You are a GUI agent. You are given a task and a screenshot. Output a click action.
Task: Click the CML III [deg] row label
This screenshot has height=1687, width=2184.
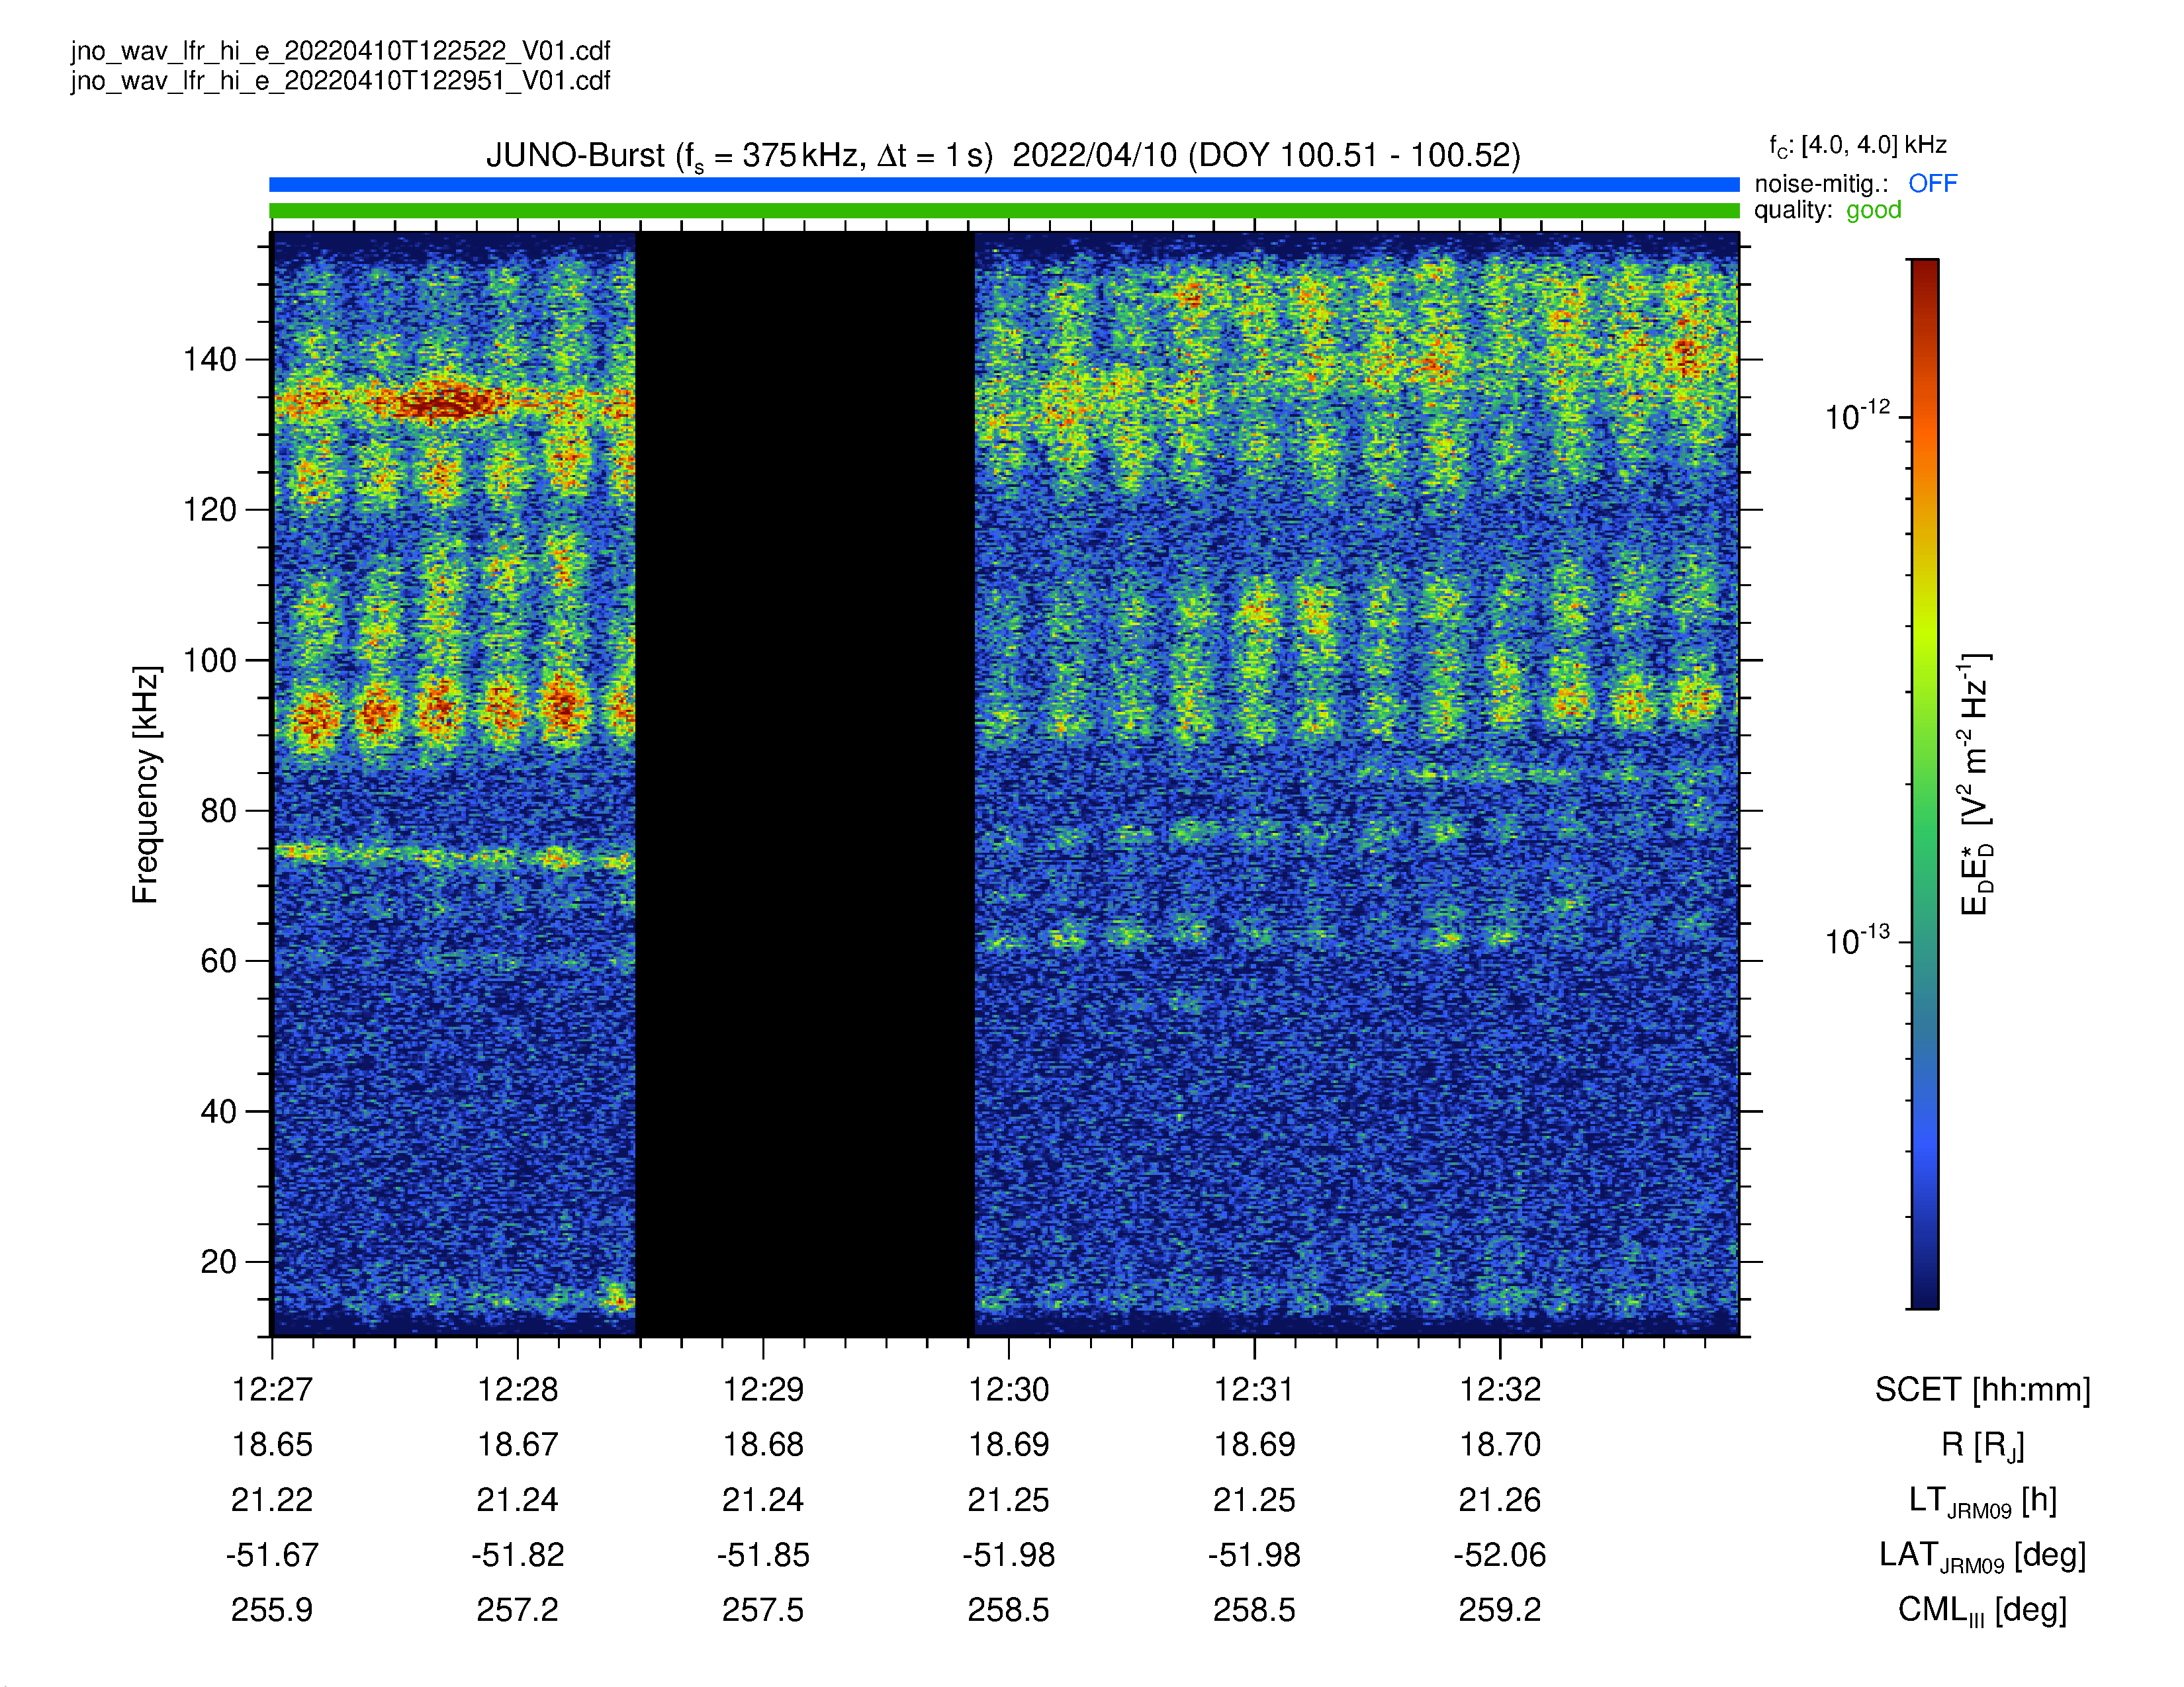coord(1982,1611)
